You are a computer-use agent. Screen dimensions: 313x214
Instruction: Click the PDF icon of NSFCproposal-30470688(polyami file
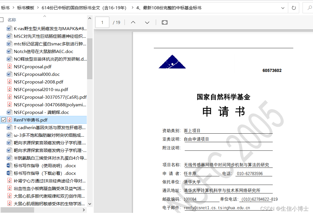tap(9, 105)
